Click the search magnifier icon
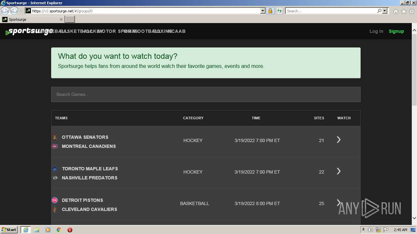 point(379,11)
